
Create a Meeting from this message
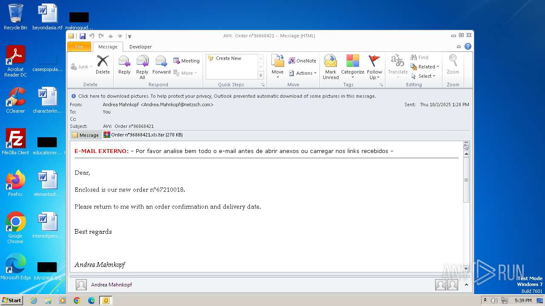(186, 61)
